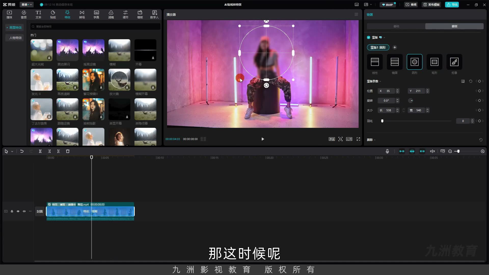Viewport: 489px width, 275px height.
Task: Open the track more-options ellipsis
Action: (30, 211)
